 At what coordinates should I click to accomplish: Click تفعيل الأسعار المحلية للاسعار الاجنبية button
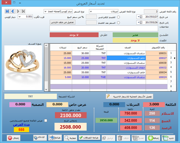129,97
